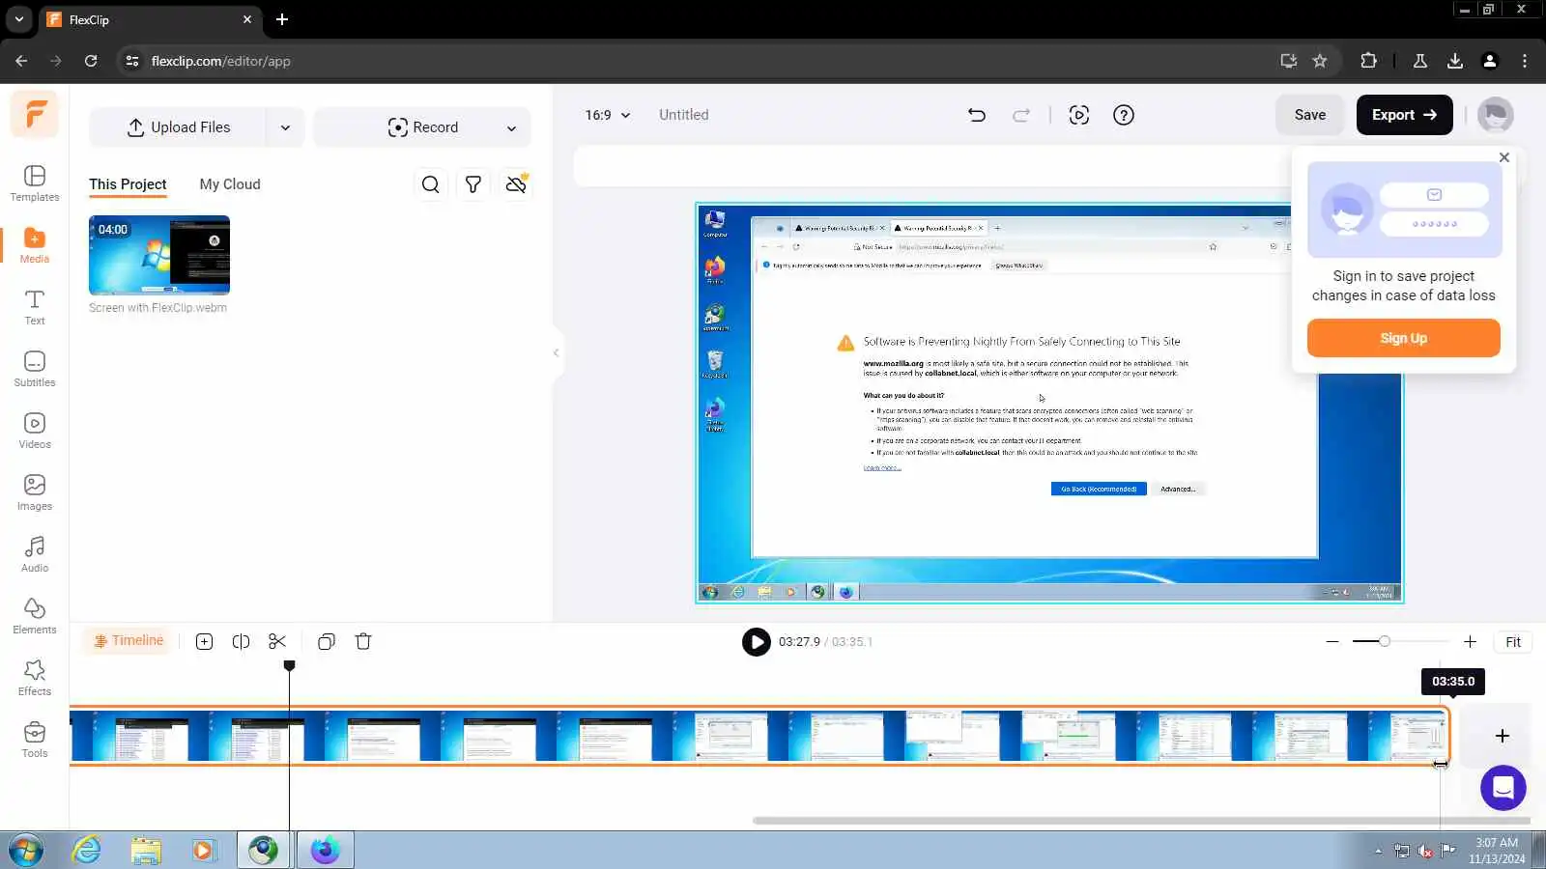The image size is (1546, 869).
Task: Zoom in the timeline with plus
Action: click(x=1470, y=641)
